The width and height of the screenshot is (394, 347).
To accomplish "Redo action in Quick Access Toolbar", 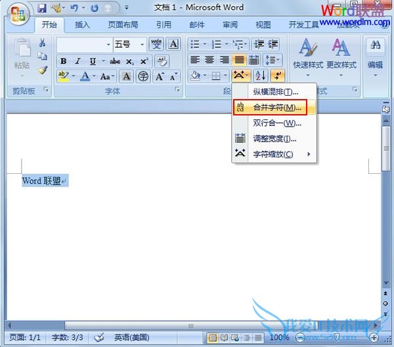I will 95,9.
